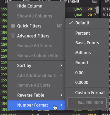Focus the custom format input field
The height and width of the screenshot is (115, 110).
[87, 103]
